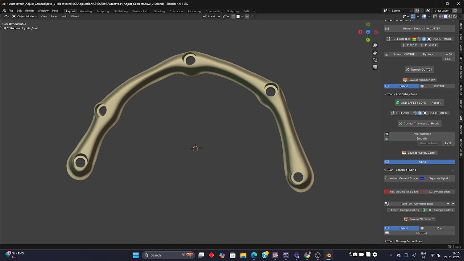464x261 pixels.
Task: Click the blue brush icon next to EDIT ZONE
Action: tap(420, 113)
